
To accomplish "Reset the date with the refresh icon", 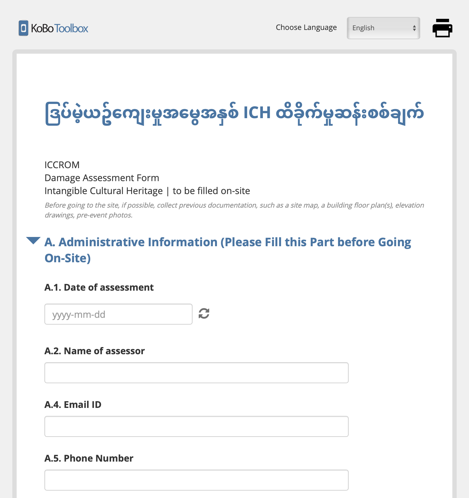I will point(204,313).
